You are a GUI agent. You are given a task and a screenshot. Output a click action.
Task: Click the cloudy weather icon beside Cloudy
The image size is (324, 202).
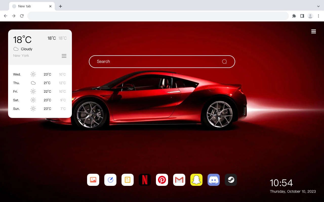tap(16, 49)
